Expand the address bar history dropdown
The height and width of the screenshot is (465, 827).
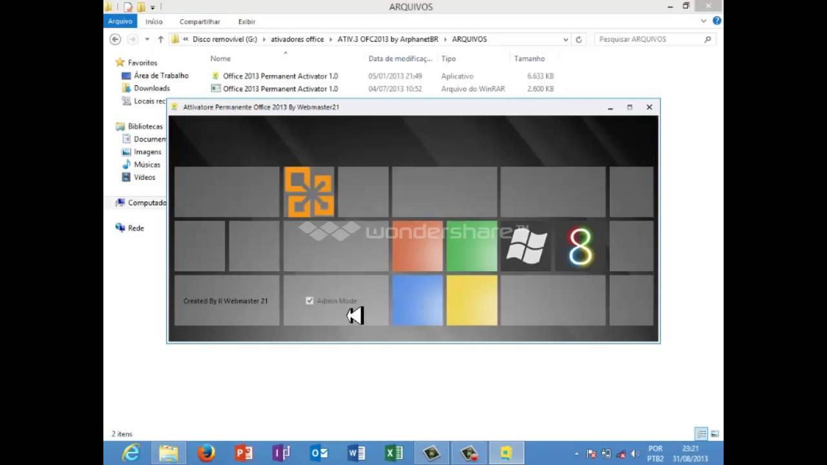566,39
